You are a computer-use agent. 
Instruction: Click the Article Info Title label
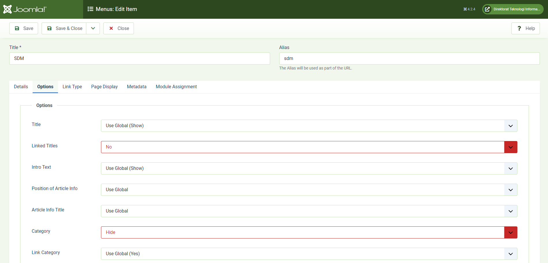(x=48, y=210)
